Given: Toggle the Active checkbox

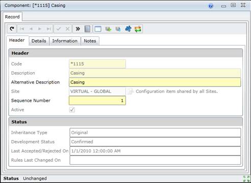Looking at the screenshot, I should click(72, 110).
